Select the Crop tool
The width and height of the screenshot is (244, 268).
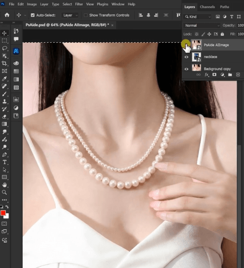4,63
